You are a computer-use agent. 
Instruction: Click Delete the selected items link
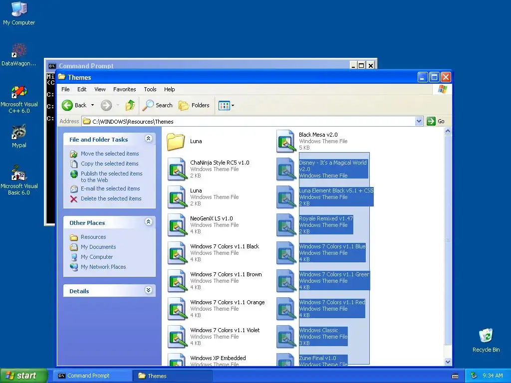point(111,198)
